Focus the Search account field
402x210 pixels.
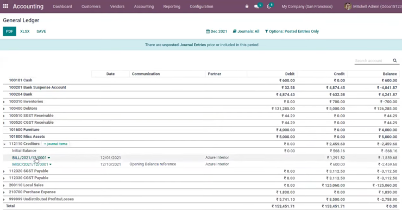point(373,61)
